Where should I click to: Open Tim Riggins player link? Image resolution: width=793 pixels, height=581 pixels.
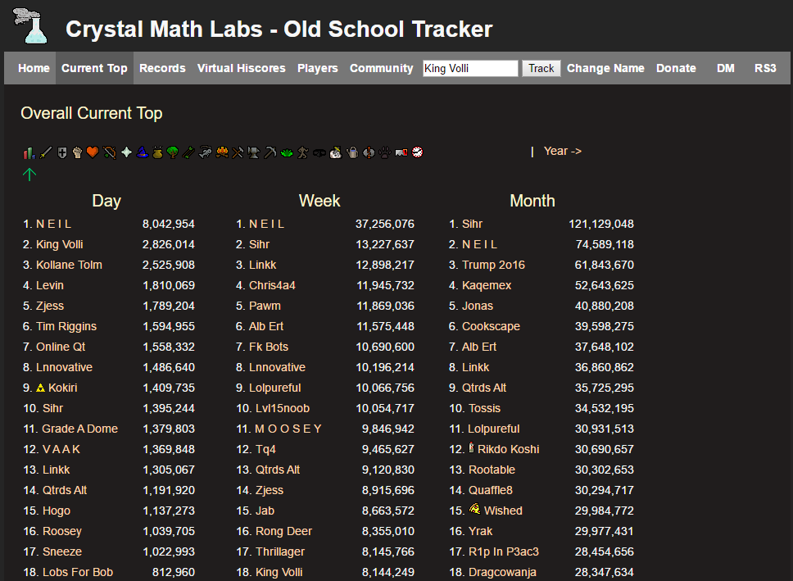point(66,326)
